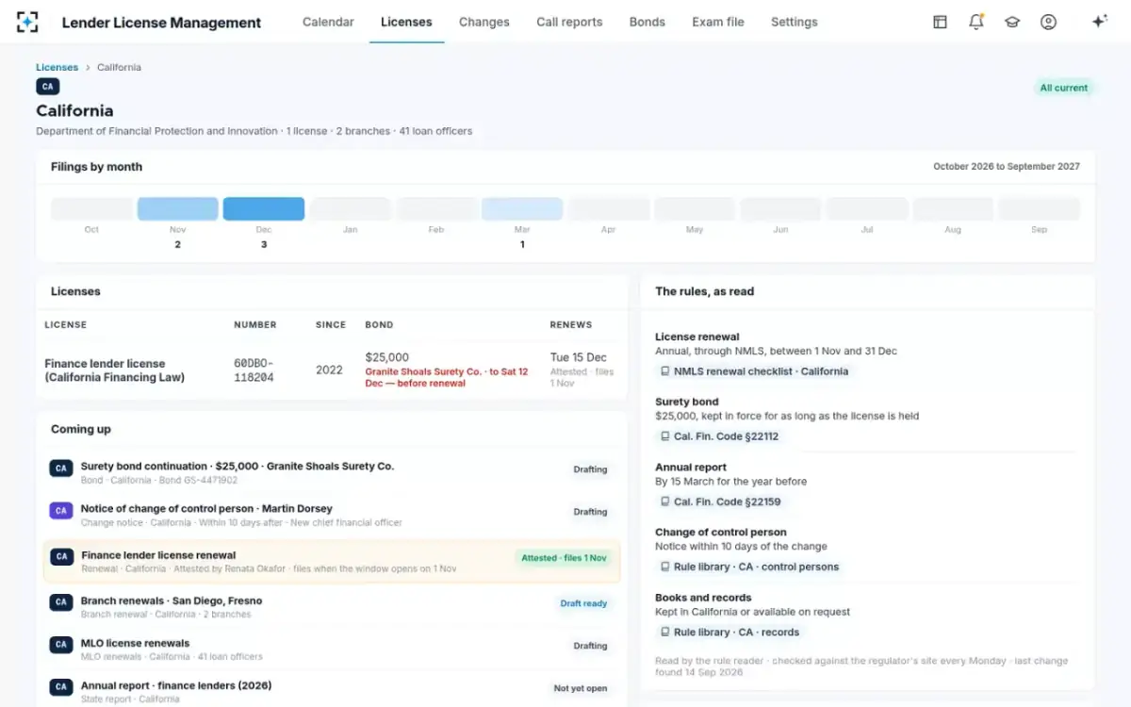Click the CA badge above California heading

click(x=47, y=87)
